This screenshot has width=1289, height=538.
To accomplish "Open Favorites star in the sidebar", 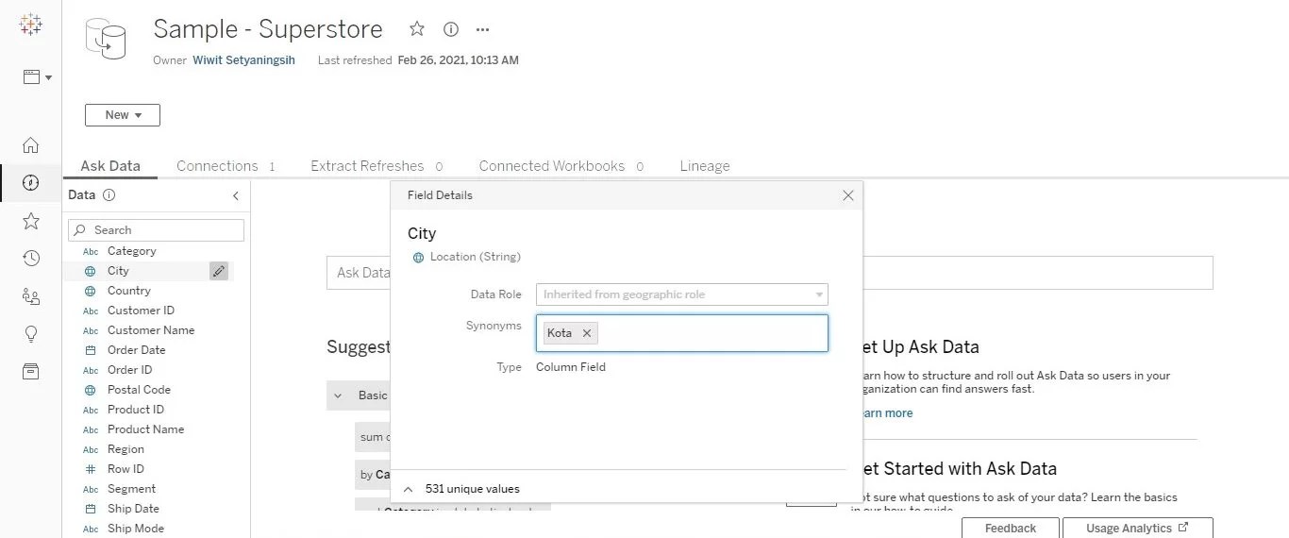I will pyautogui.click(x=31, y=221).
